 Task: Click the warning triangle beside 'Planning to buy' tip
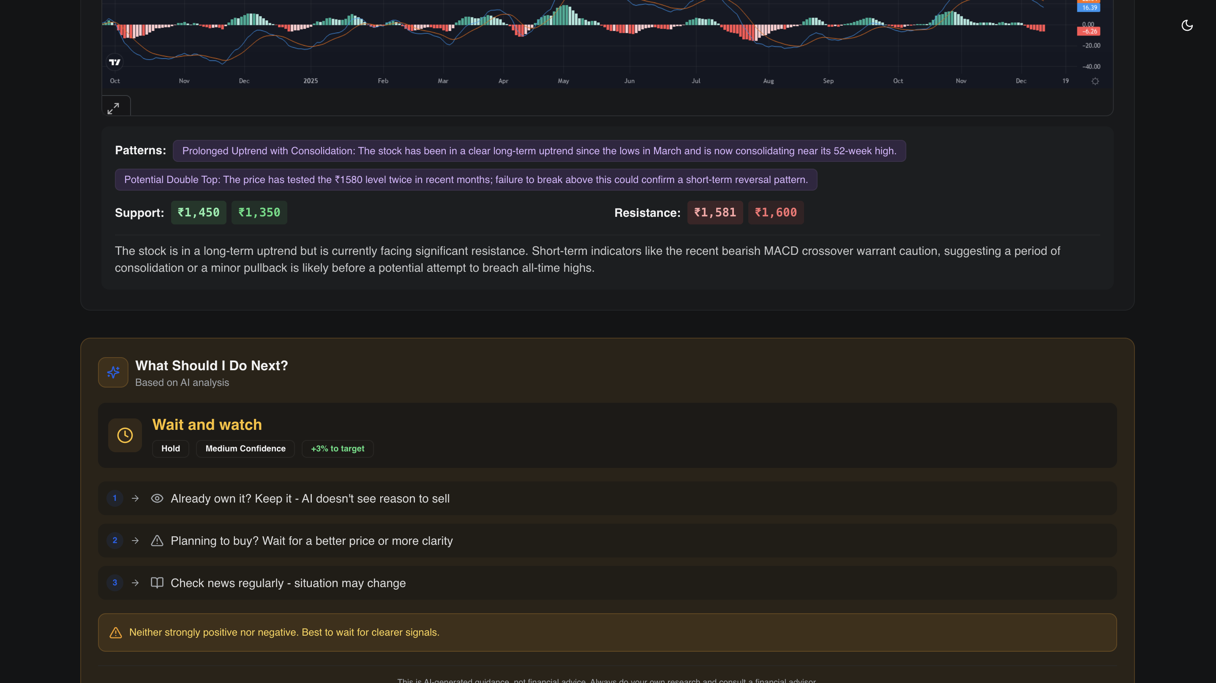pos(157,540)
